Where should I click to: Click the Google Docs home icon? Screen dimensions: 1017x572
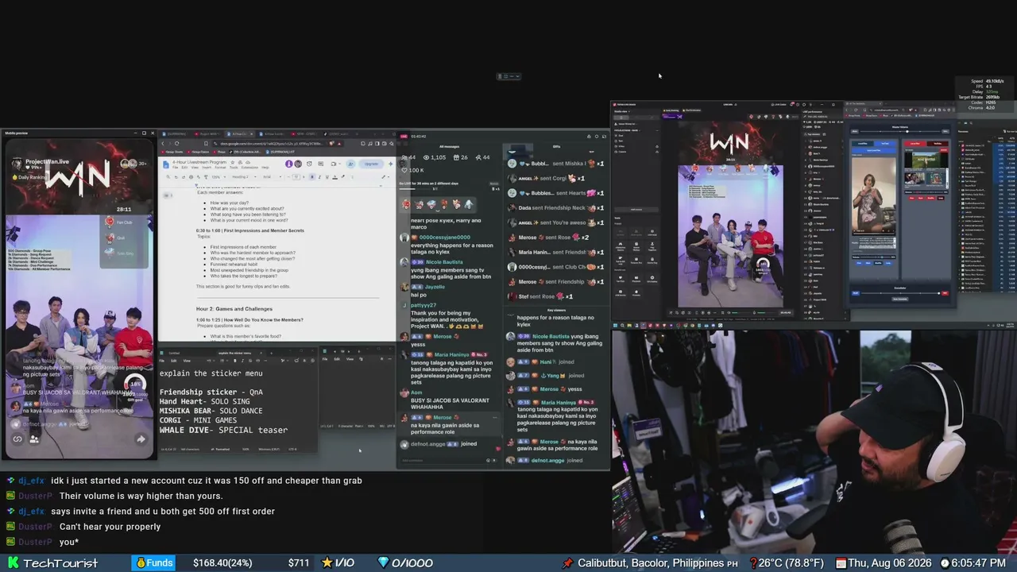point(167,164)
